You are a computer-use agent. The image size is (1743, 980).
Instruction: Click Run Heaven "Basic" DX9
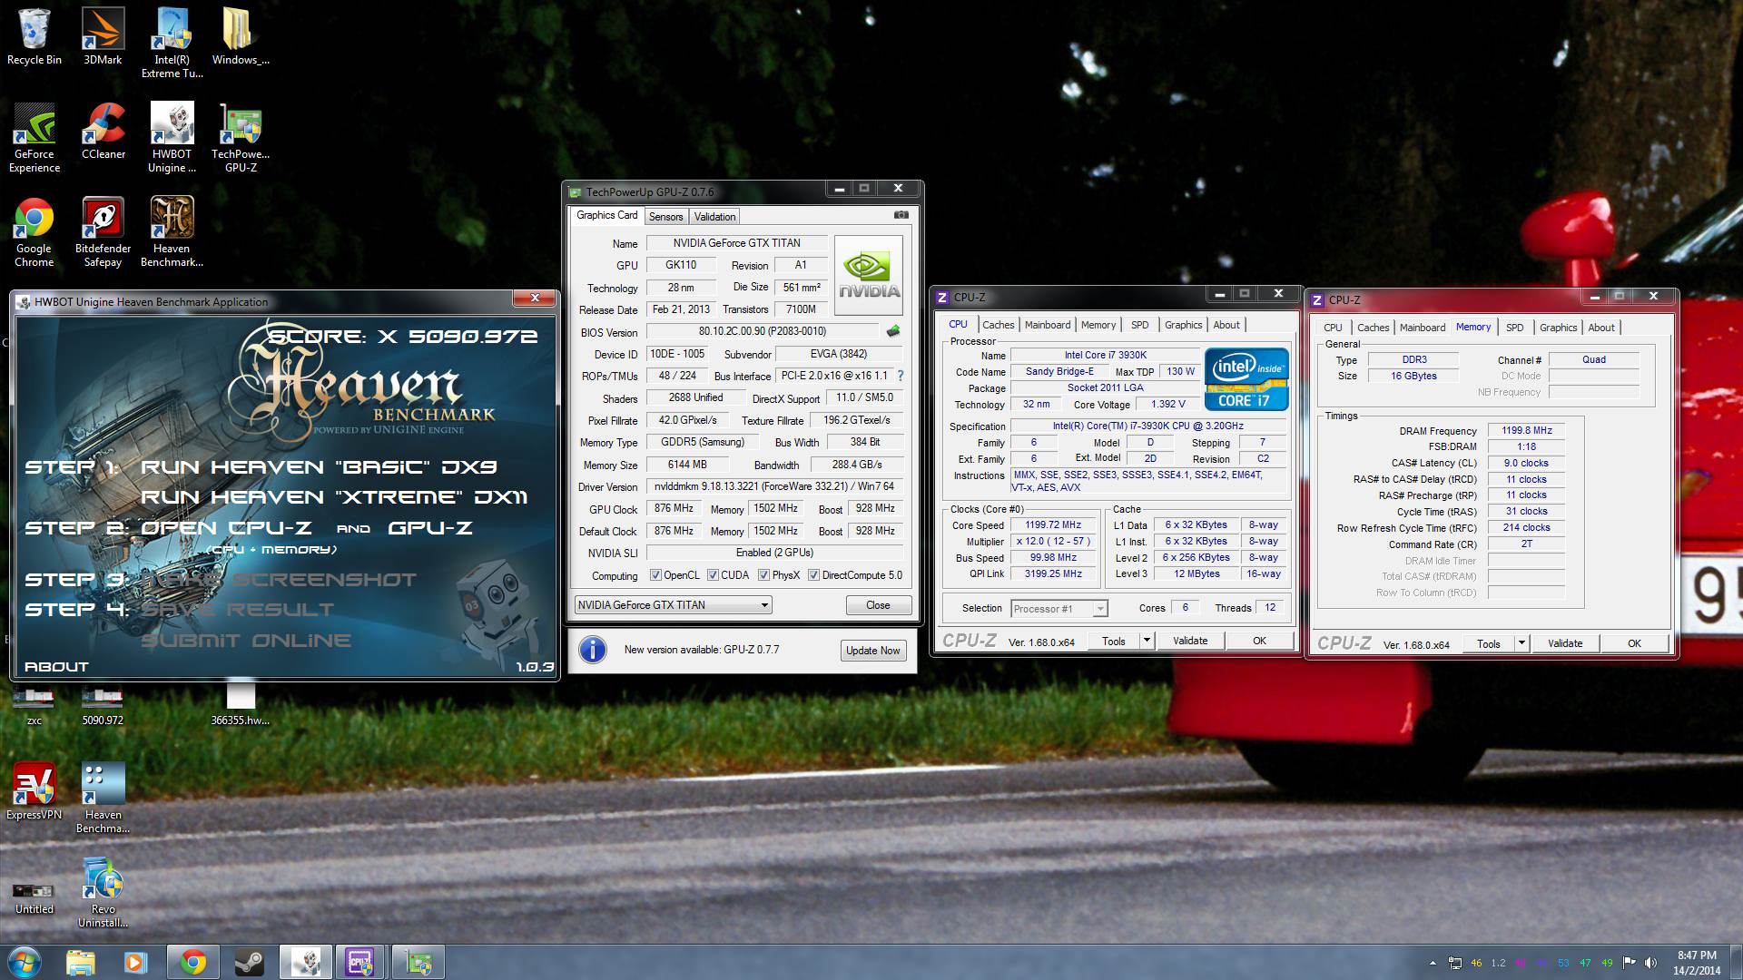[x=319, y=467]
